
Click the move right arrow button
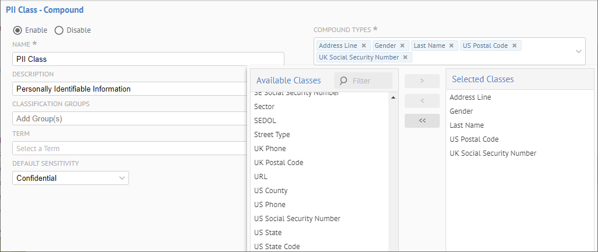pos(422,81)
